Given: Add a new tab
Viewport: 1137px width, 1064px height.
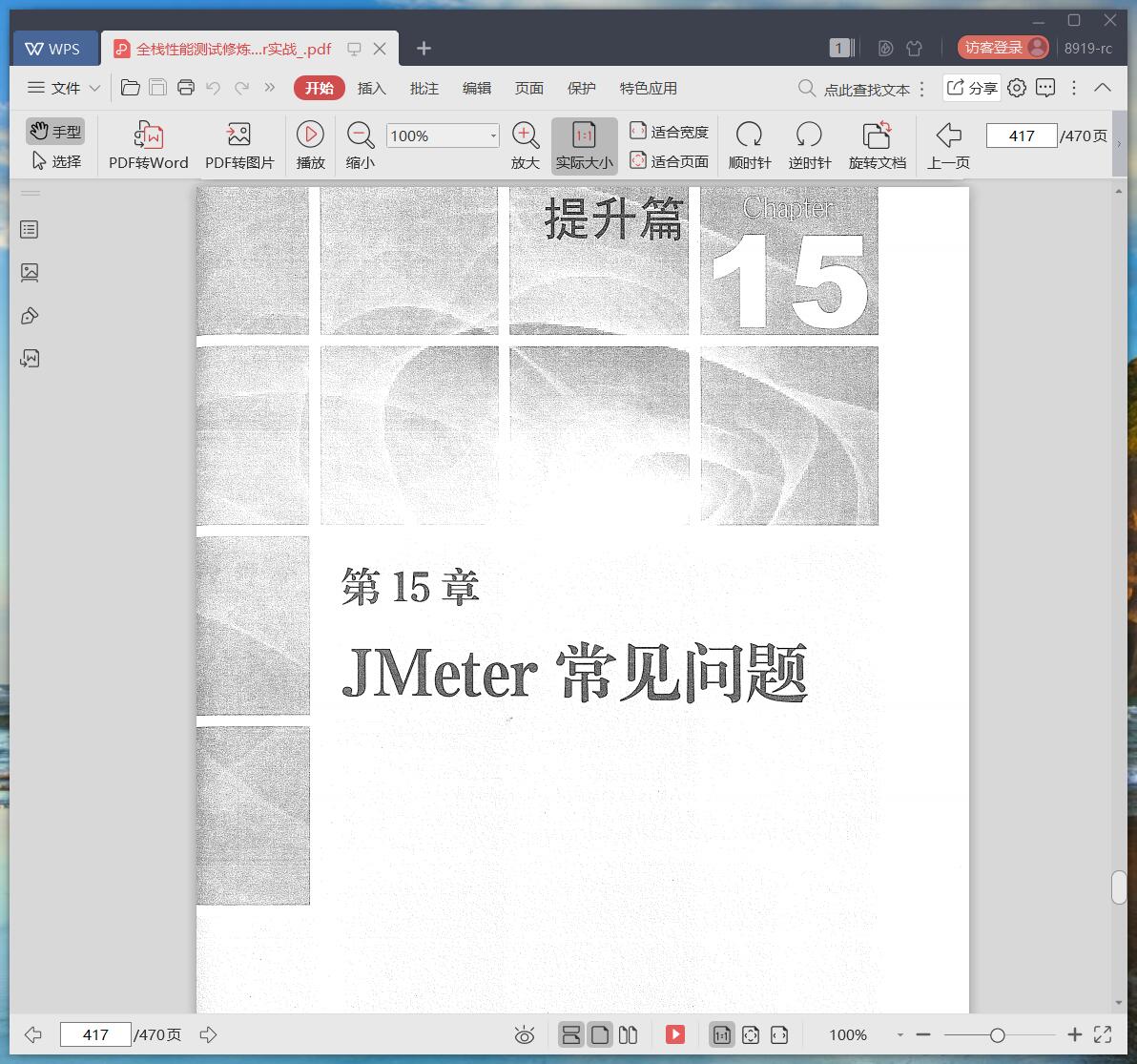Looking at the screenshot, I should tap(424, 49).
